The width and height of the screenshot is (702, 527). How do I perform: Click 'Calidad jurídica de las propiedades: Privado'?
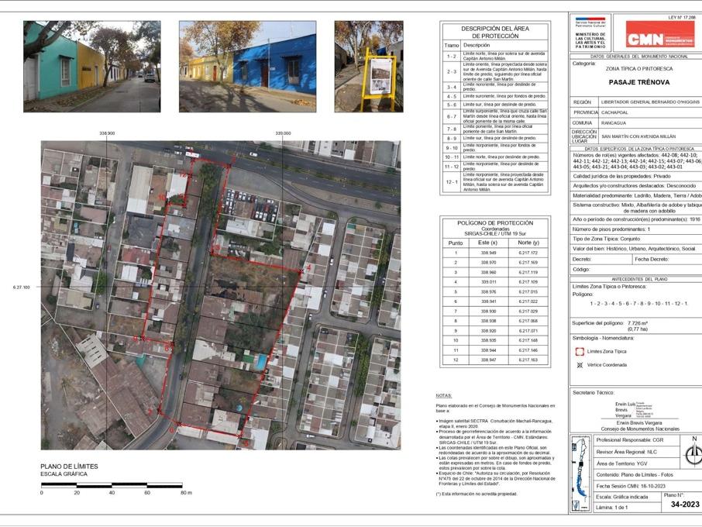622,177
